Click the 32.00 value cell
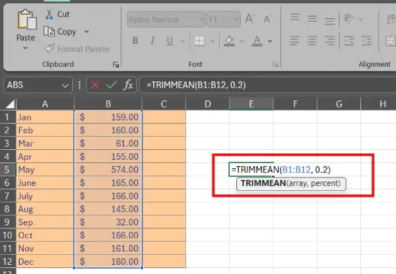Image resolution: width=396 pixels, height=274 pixels. coord(108,222)
